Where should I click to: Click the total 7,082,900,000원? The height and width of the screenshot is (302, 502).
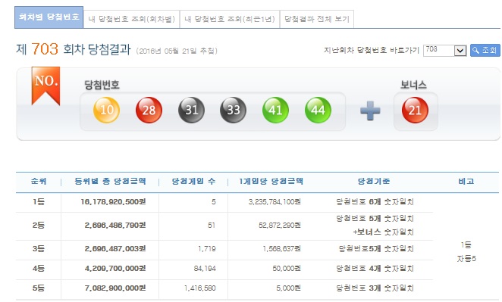[115, 288]
